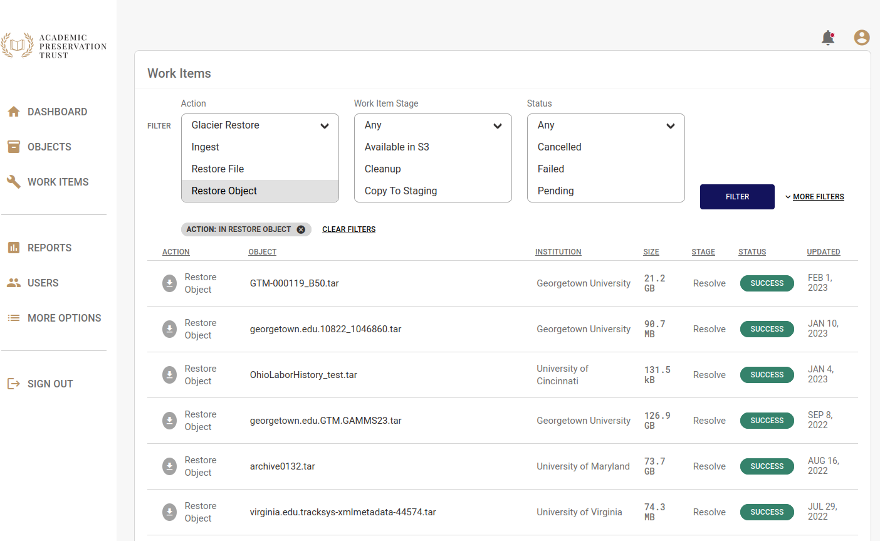Select Restore Object in the Action list
Viewport: 880px width, 541px height.
(259, 191)
